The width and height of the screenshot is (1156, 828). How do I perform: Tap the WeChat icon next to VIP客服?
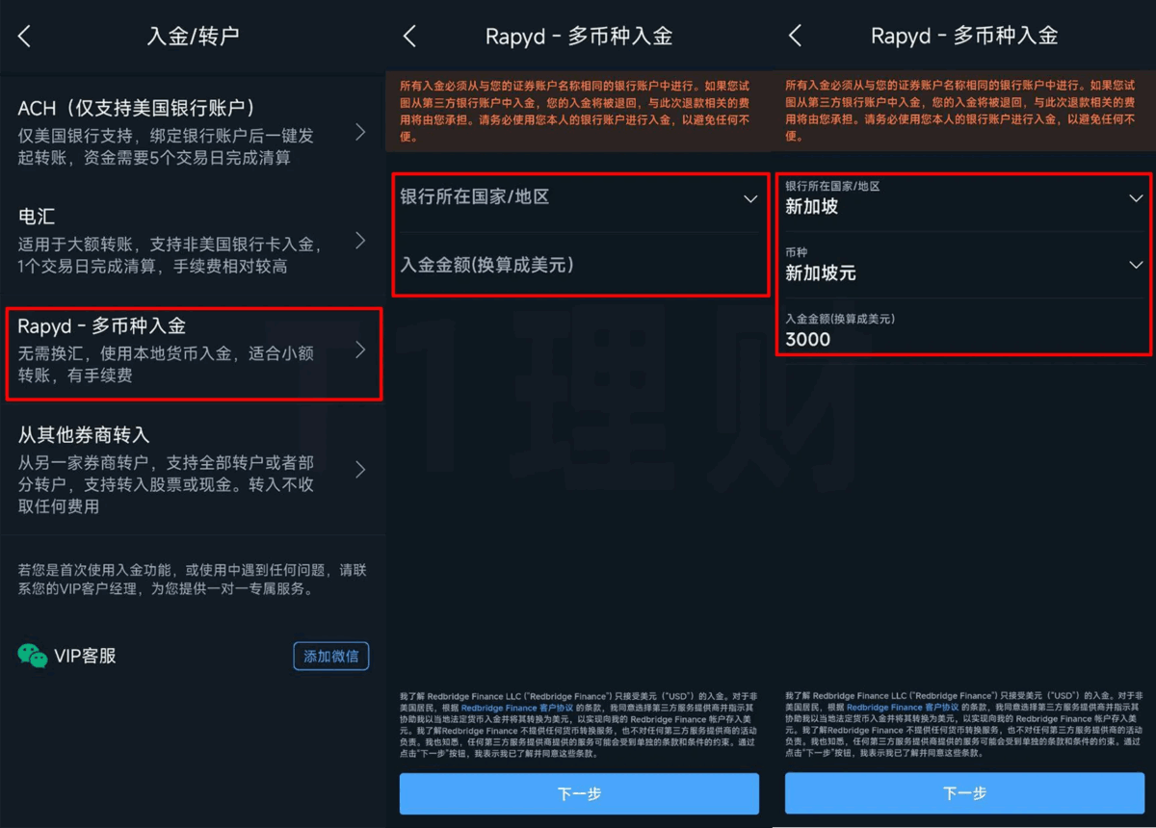click(x=33, y=656)
